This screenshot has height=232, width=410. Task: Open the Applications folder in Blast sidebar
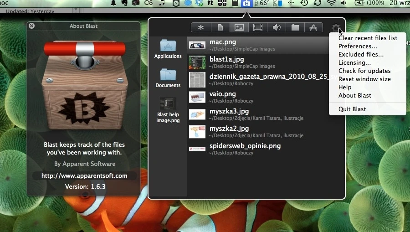click(168, 49)
